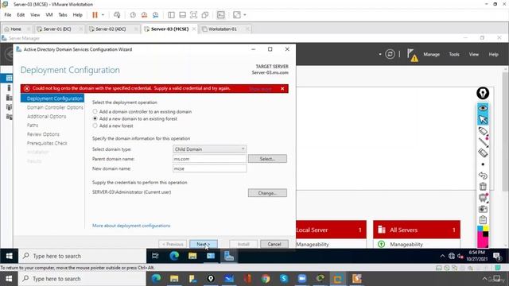Enter full screen mode icon
509x286 pixels.
pos(194,15)
